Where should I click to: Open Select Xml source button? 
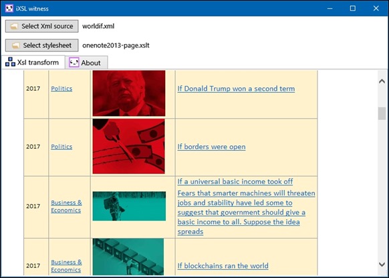pyautogui.click(x=41, y=26)
